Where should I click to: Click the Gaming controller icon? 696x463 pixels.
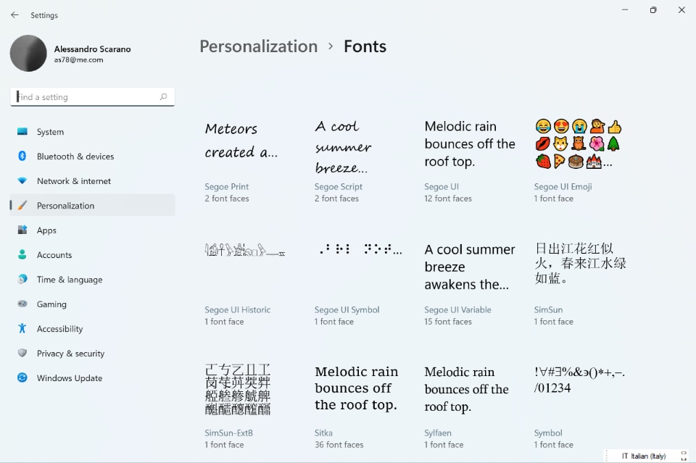(22, 304)
